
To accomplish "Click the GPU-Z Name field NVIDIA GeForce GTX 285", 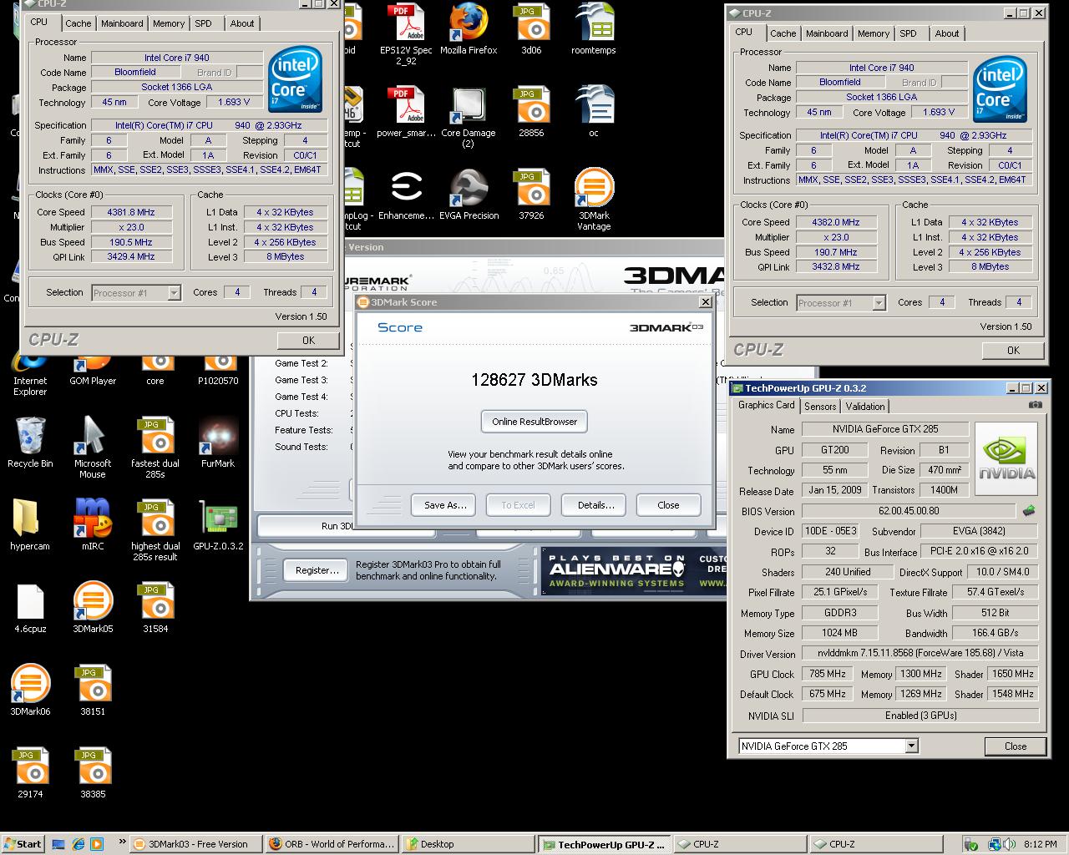I will pyautogui.click(x=885, y=429).
